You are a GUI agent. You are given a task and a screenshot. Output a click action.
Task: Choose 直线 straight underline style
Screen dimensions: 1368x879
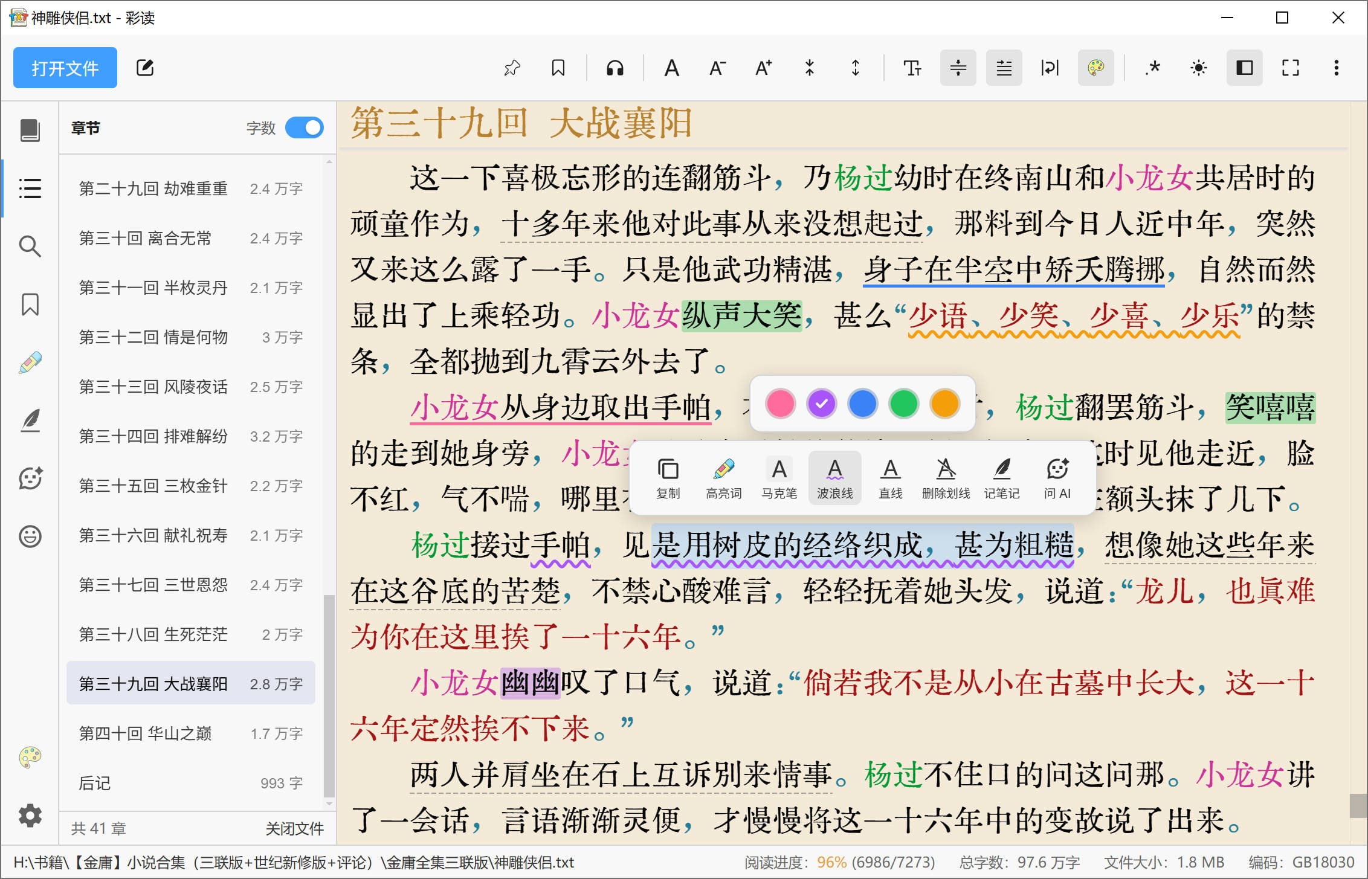(891, 478)
